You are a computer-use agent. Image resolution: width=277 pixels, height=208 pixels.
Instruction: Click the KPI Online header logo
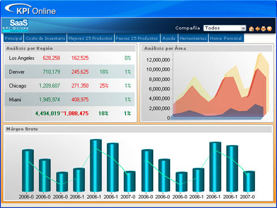tap(31, 9)
